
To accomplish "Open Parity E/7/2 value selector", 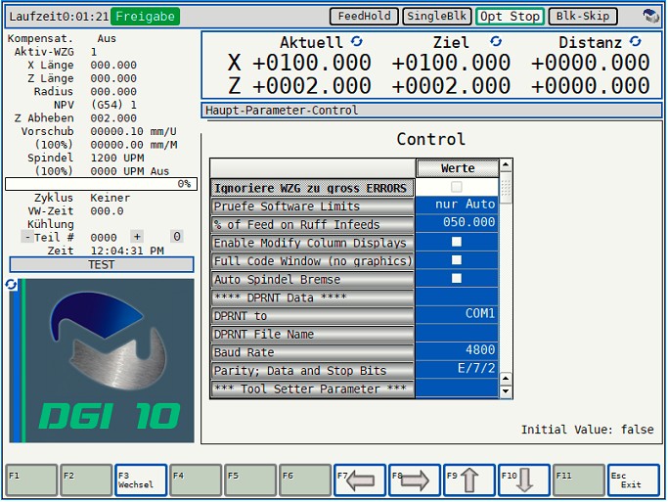I will pos(457,369).
